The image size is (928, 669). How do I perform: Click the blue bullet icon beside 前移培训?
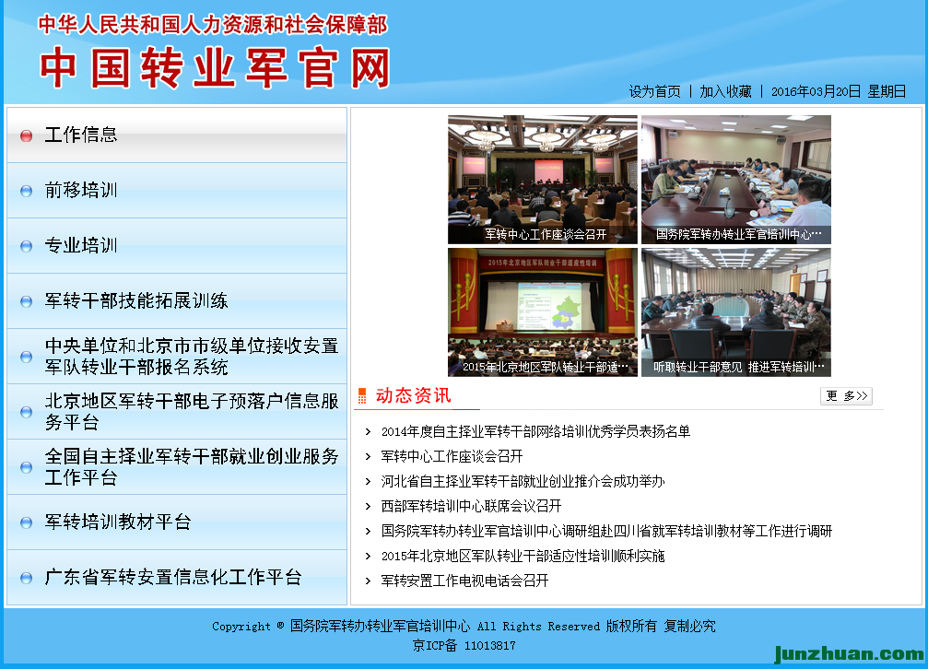pos(26,191)
